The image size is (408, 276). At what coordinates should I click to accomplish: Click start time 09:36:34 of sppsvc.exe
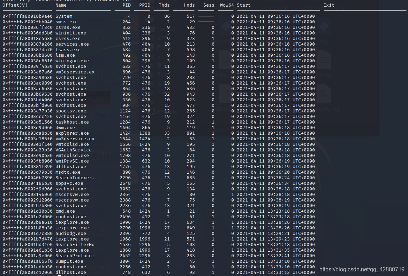[x=279, y=183]
